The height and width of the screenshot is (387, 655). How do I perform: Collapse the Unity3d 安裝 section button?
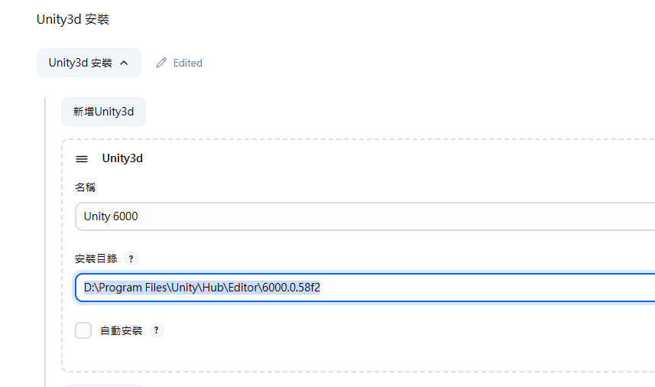pyautogui.click(x=89, y=63)
